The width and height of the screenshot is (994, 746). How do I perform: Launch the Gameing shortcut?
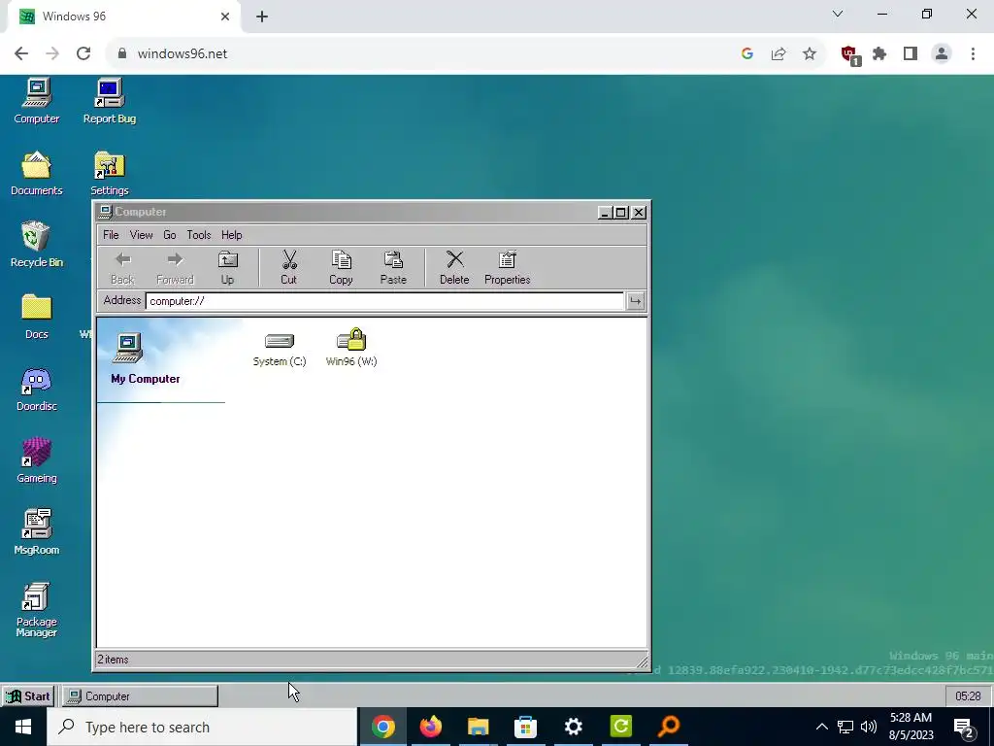point(37,460)
